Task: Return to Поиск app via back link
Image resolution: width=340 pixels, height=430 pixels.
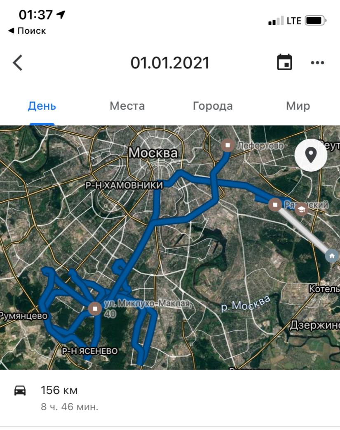Action: point(27,31)
